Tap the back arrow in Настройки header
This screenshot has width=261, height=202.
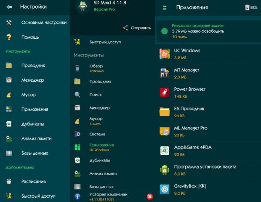coord(9,7)
